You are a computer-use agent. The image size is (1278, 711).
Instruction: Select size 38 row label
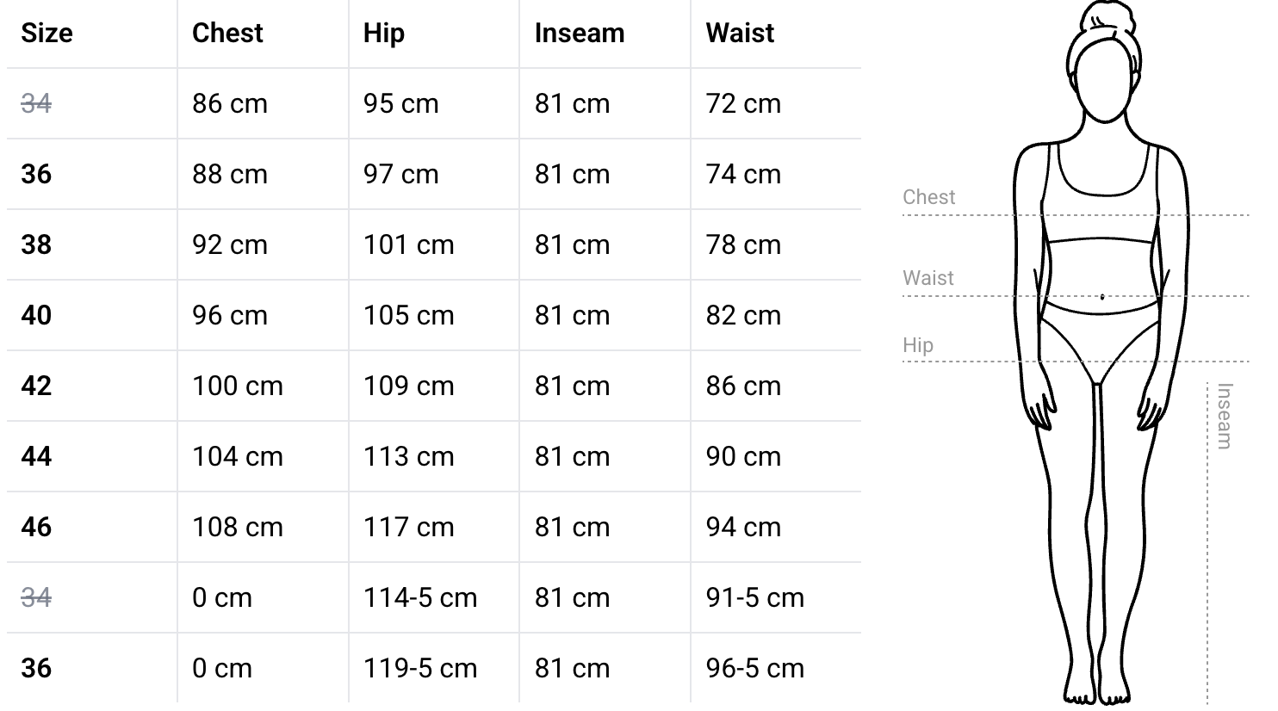coord(36,244)
